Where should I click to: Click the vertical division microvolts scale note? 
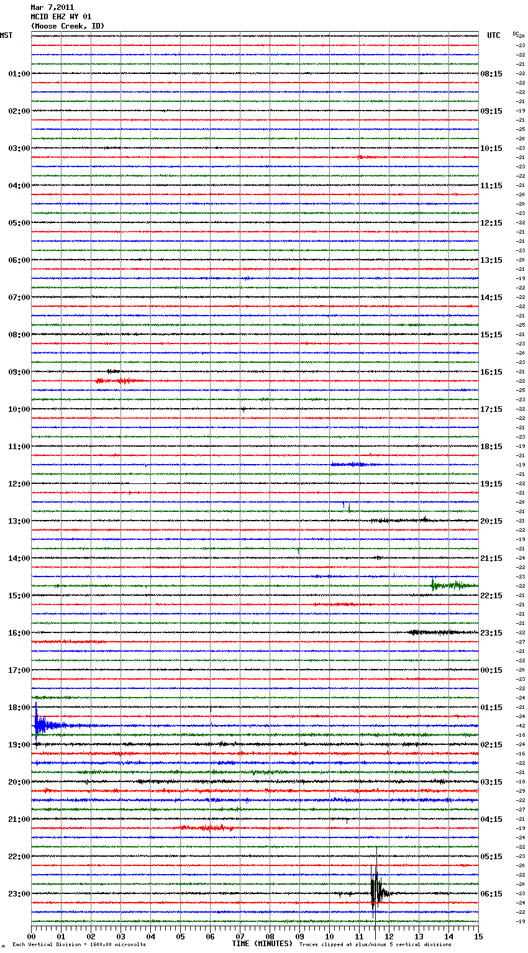79,945
